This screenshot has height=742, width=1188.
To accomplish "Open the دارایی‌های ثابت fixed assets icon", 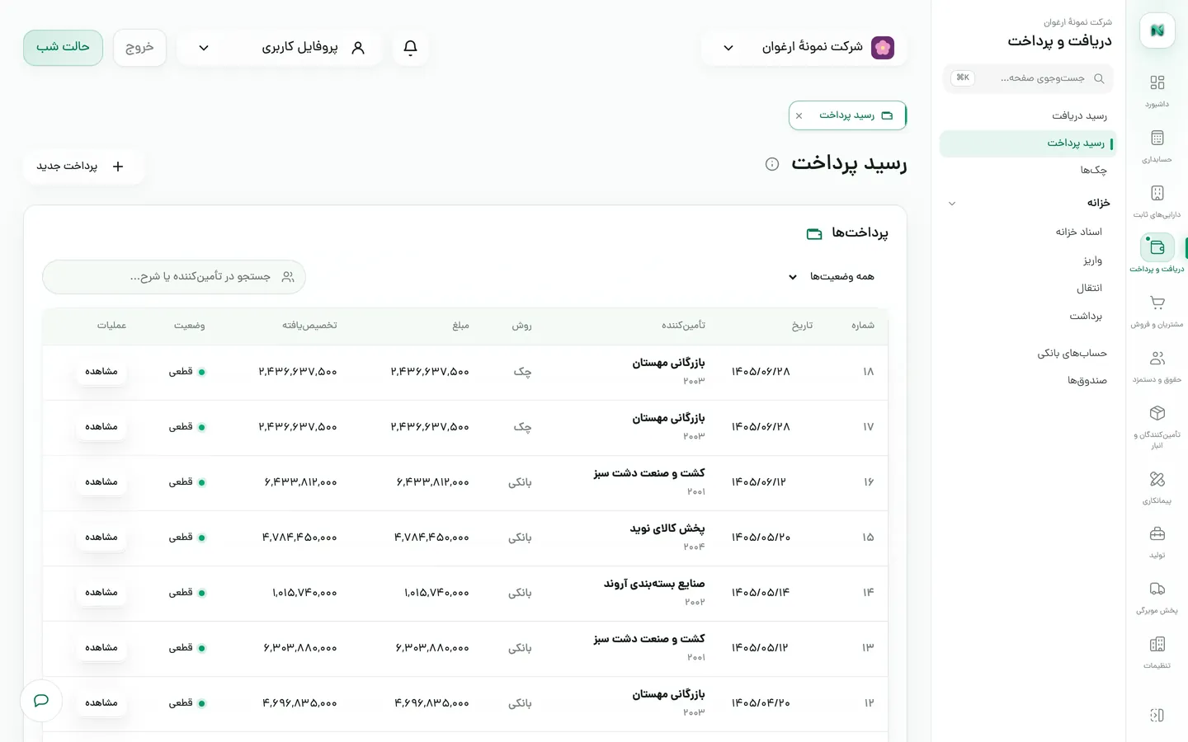I will (1157, 193).
